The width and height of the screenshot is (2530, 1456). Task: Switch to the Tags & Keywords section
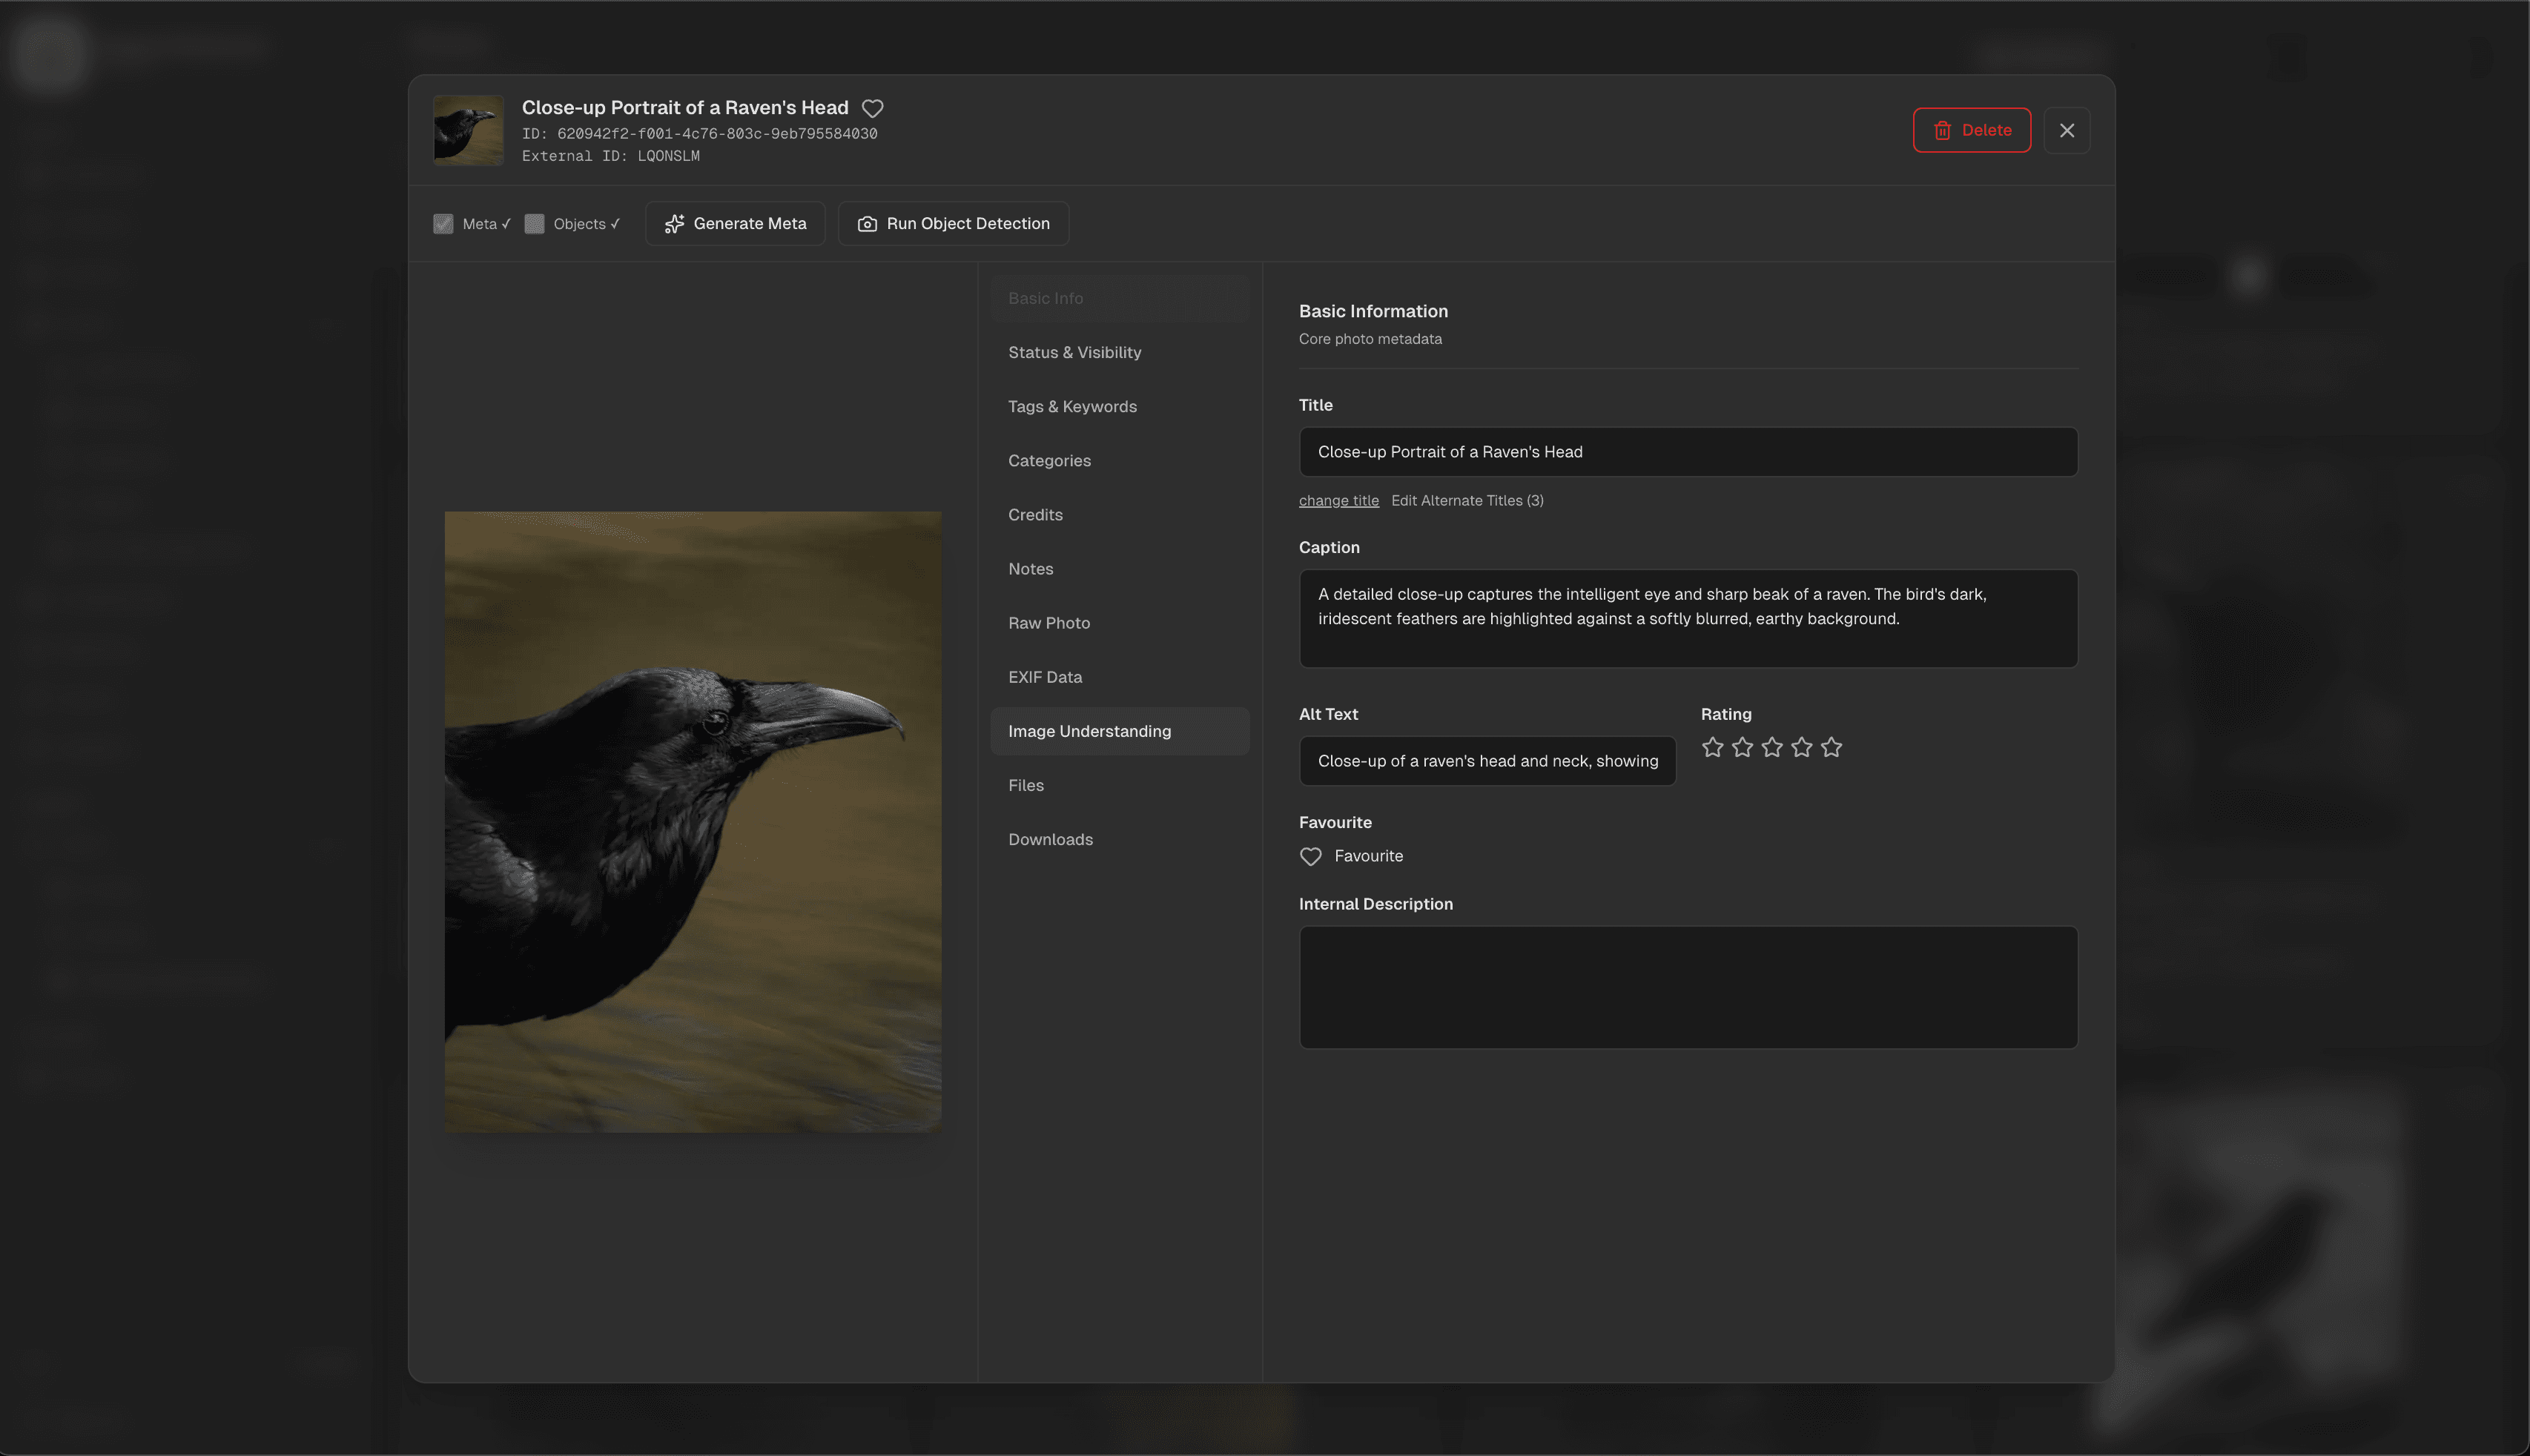click(x=1072, y=406)
